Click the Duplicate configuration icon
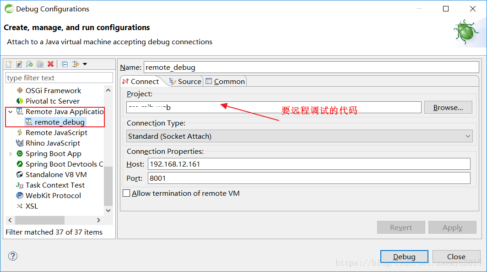Screen dimensions: 487x272 pyautogui.click(x=40, y=64)
